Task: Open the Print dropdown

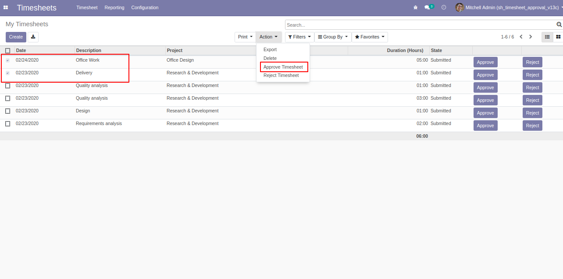Action: point(245,37)
